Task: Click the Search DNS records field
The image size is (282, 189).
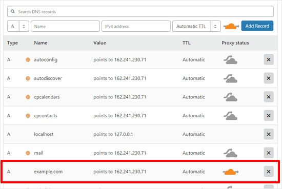Action: tap(140, 11)
